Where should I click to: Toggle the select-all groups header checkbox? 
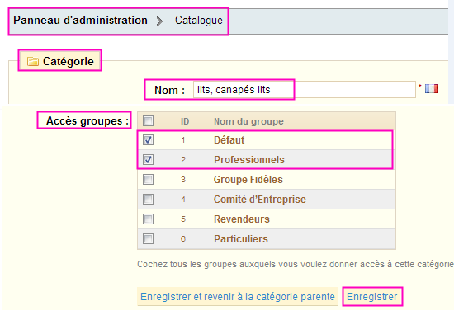[x=148, y=120]
